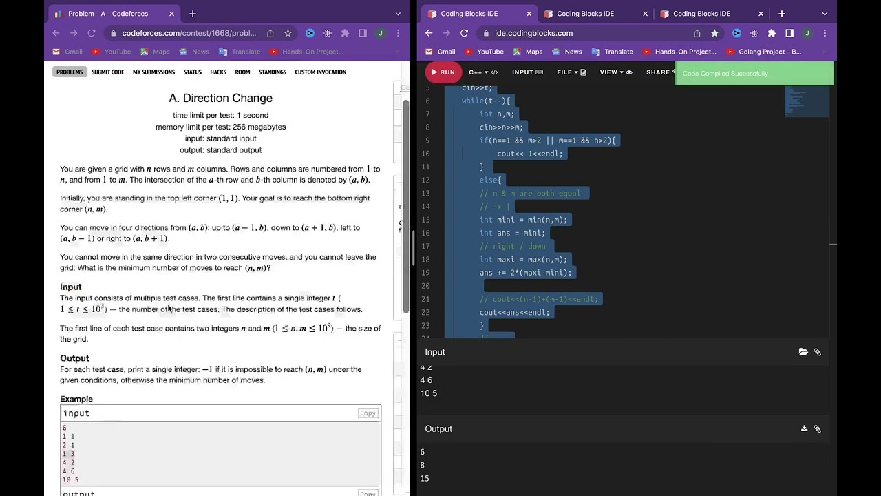This screenshot has height=496, width=881.
Task: Open SUBMIT CODE on Codeforces
Action: click(107, 72)
